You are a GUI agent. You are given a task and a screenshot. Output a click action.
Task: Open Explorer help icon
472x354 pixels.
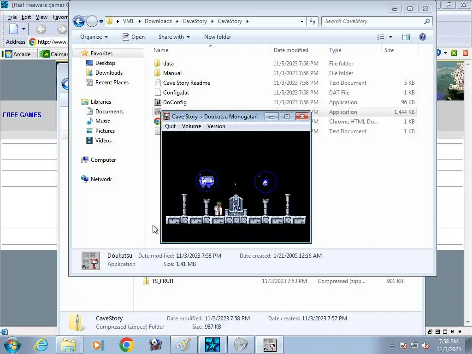pos(423,37)
